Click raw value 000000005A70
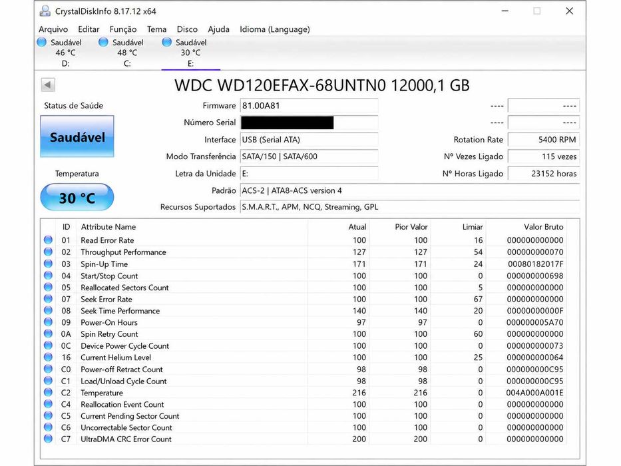Screen dimensions: 621x466 [x=535, y=322]
